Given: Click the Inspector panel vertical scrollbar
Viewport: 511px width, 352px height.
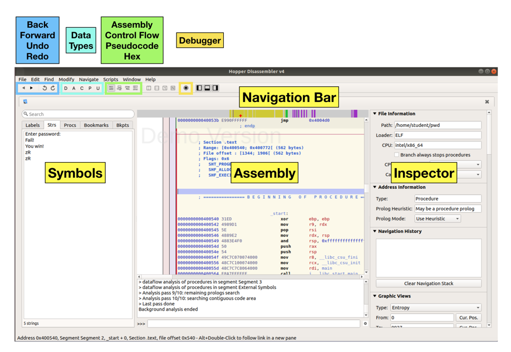Looking at the screenshot, I should coord(489,218).
